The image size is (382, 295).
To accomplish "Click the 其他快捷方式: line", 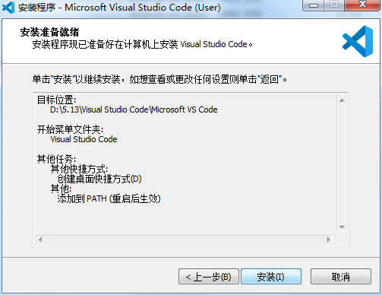I will pos(79,169).
